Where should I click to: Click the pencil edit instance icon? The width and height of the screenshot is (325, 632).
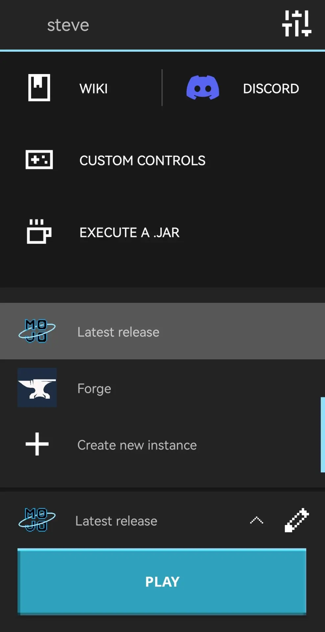[296, 520]
